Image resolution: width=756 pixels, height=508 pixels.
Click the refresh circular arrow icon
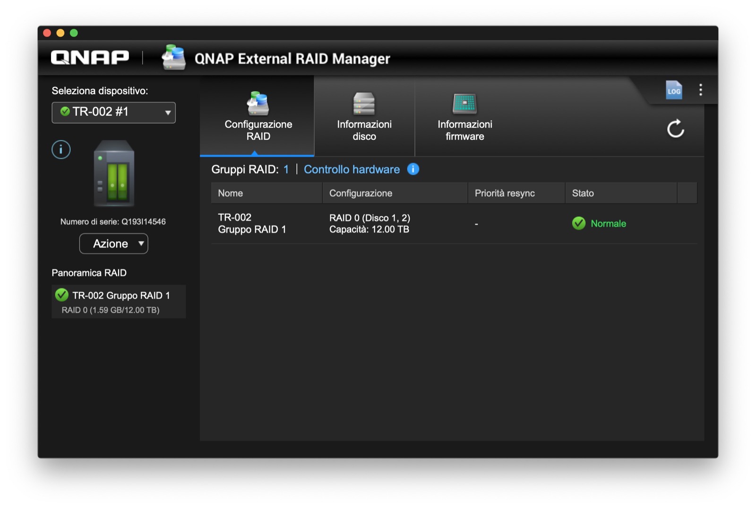pos(676,128)
